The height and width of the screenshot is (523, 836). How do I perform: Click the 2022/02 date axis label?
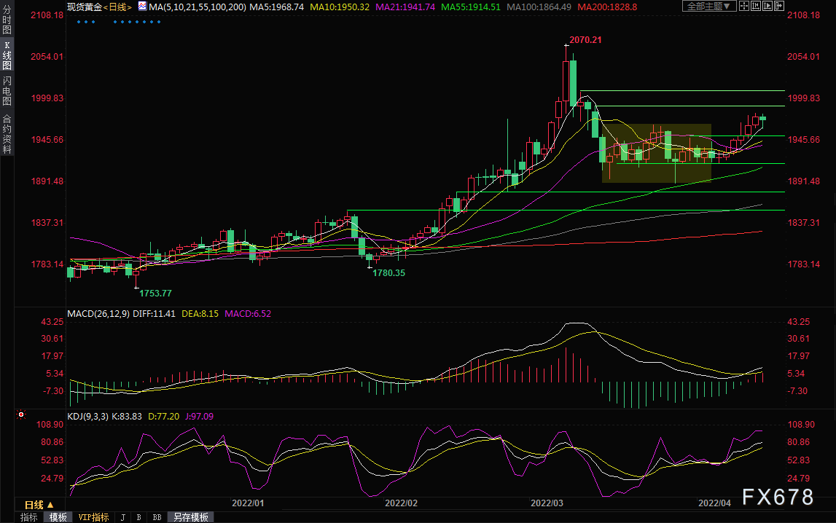coord(402,503)
